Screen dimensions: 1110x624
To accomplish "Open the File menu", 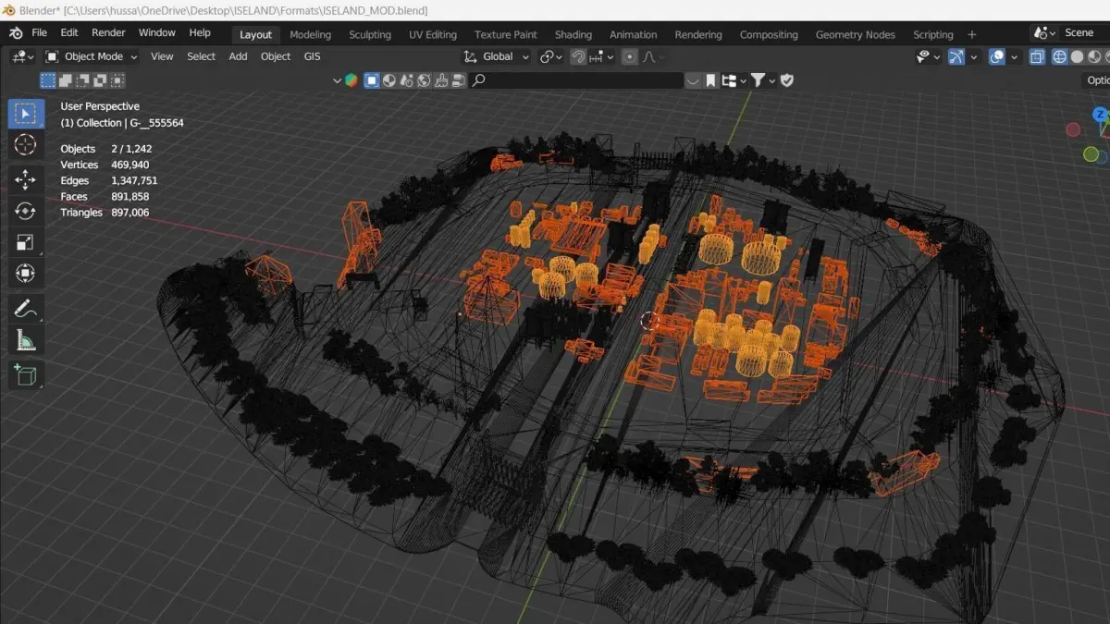I will [x=40, y=32].
